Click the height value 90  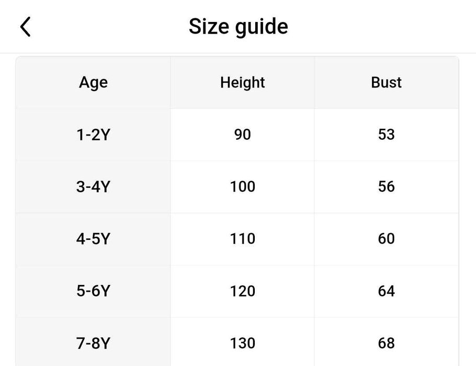click(242, 135)
